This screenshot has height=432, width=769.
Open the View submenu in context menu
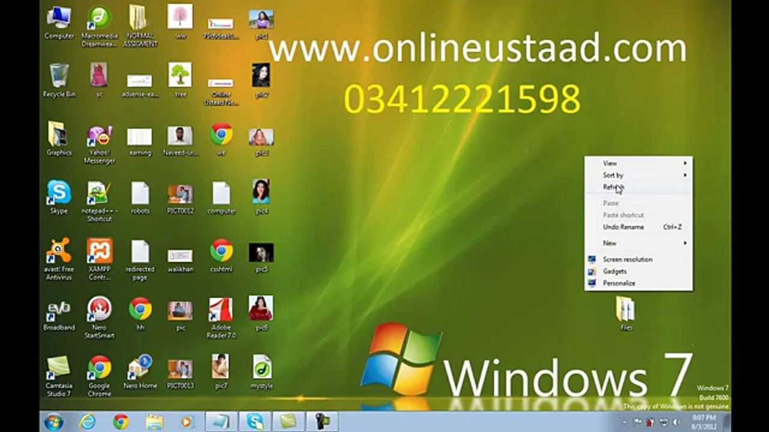(638, 163)
